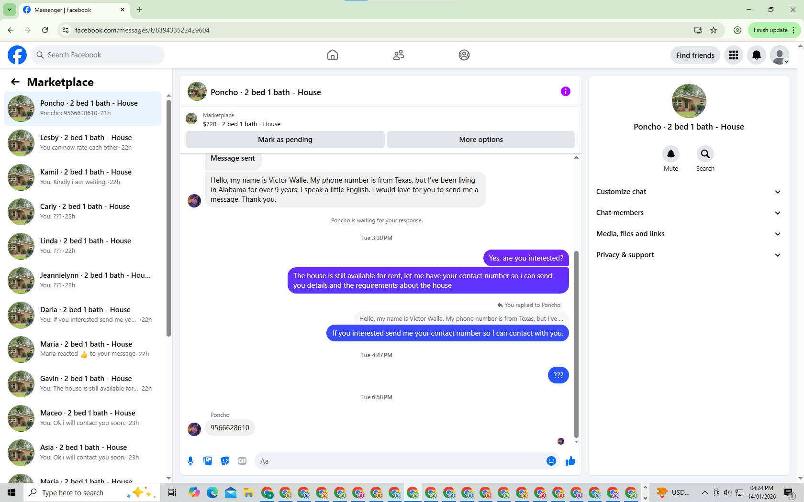Expand Media, files and links section
This screenshot has width=804, height=502.
(689, 234)
